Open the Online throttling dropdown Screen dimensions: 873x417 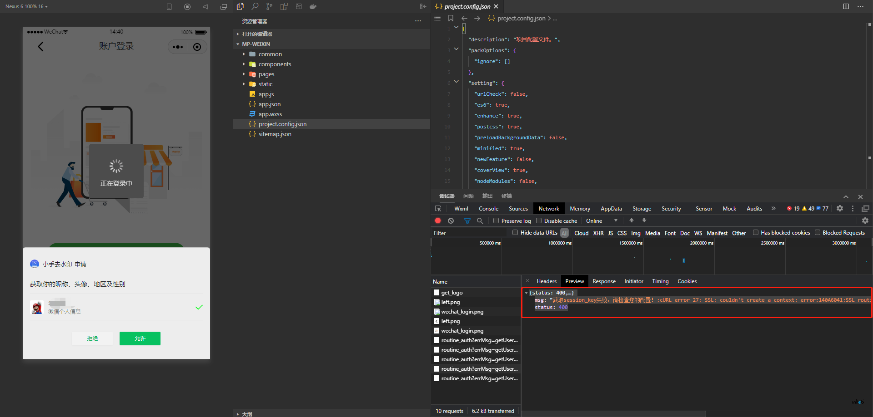(602, 221)
